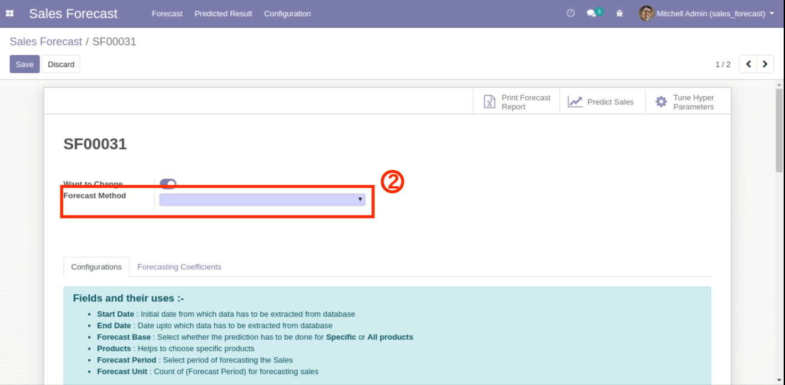Viewport: 785px width, 385px height.
Task: Open the Predicted Result menu
Action: pos(223,13)
